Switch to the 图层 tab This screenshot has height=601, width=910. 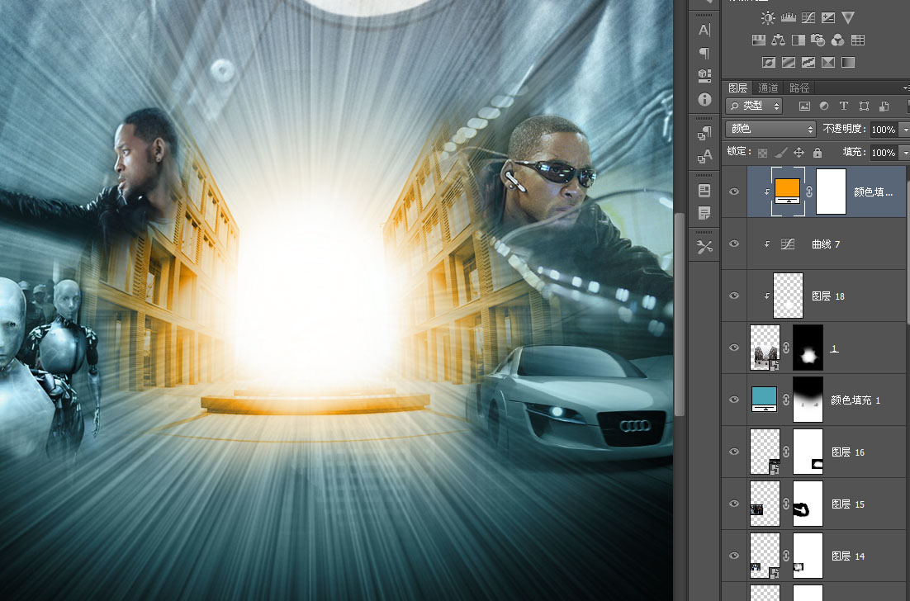click(737, 88)
